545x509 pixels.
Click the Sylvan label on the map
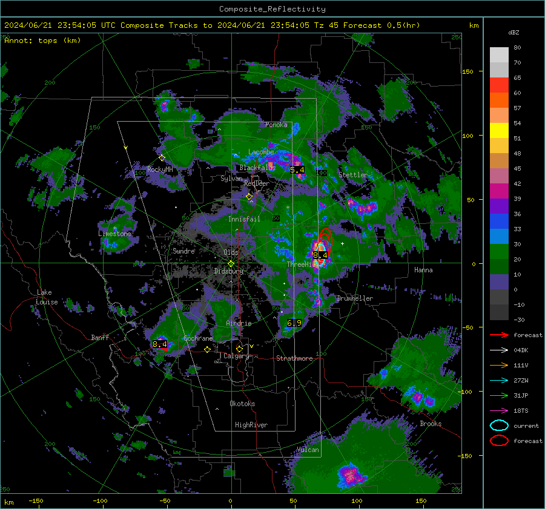point(231,179)
